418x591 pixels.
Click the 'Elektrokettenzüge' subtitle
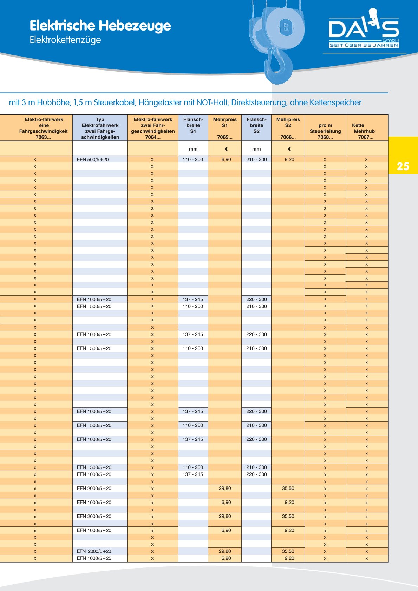click(x=65, y=40)
